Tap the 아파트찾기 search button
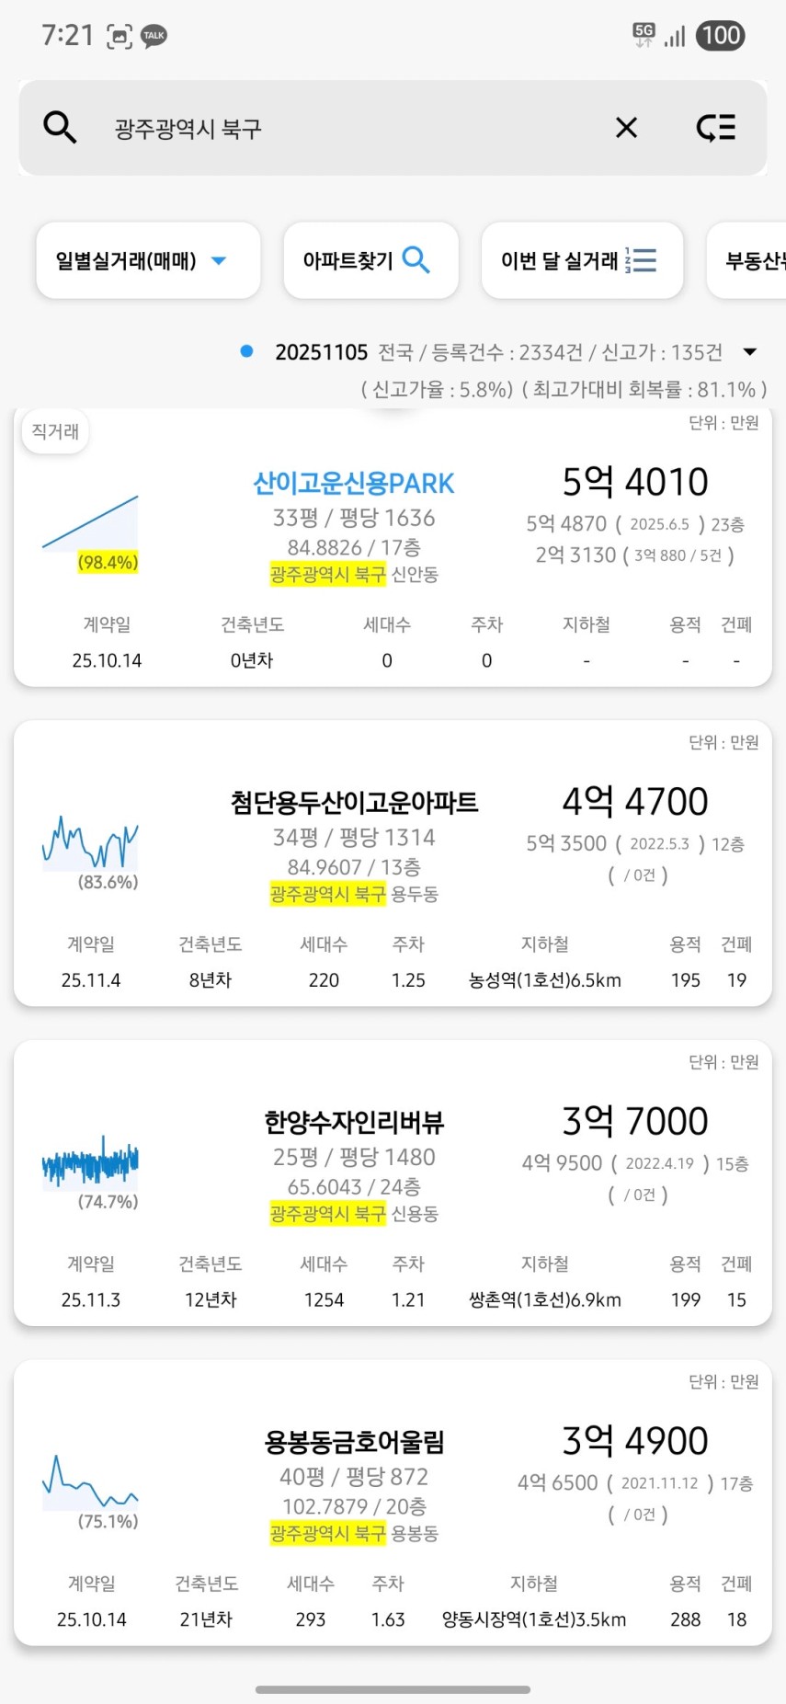The height and width of the screenshot is (1704, 786). (x=370, y=261)
